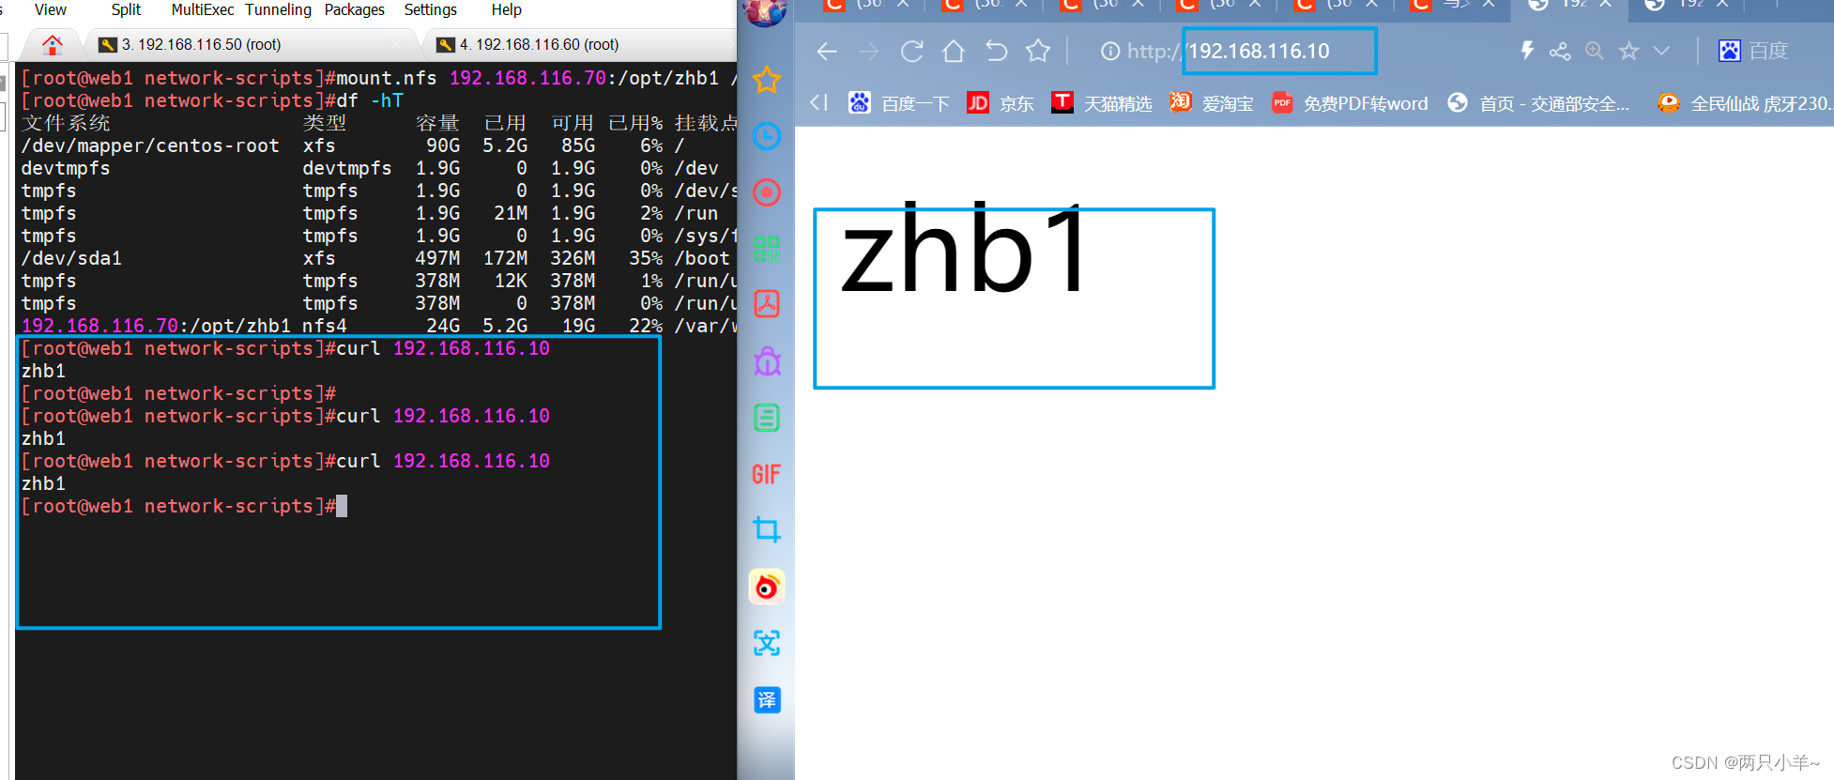Click /dev/sda1 in the df output

point(71,258)
